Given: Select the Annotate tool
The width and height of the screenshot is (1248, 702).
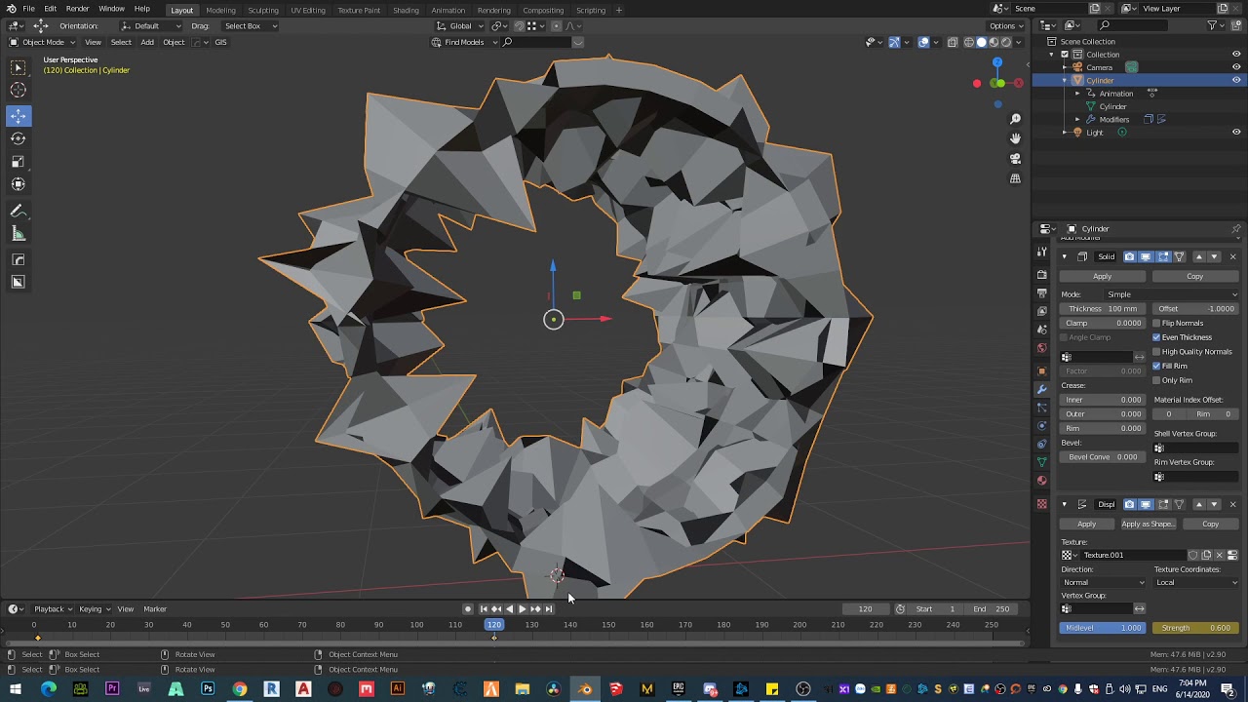Looking at the screenshot, I should coord(18,212).
